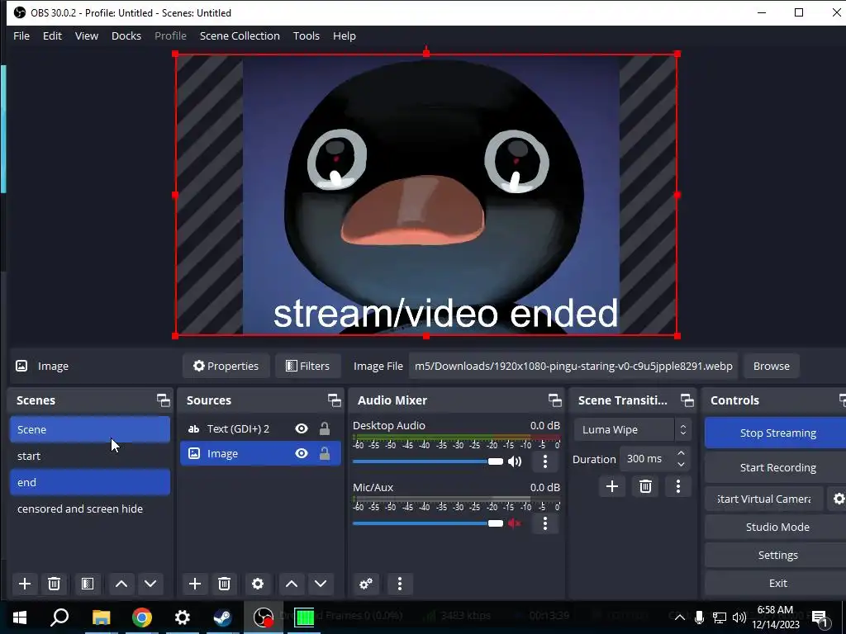Select the 'Scene' scene row

pos(90,429)
